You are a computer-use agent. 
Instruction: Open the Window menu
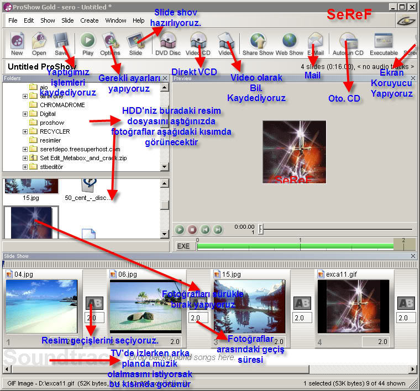coord(116,20)
